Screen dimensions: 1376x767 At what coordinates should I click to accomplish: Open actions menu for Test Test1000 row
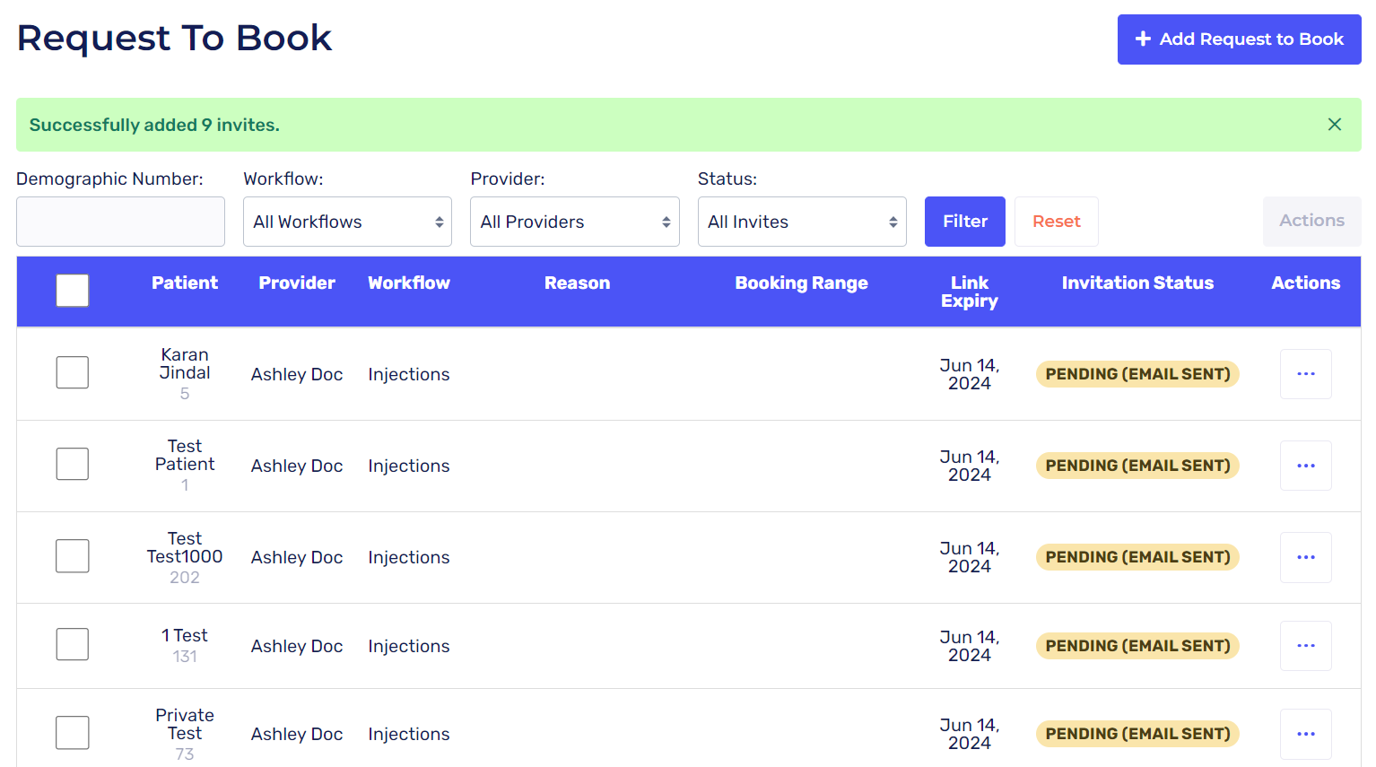pyautogui.click(x=1305, y=557)
